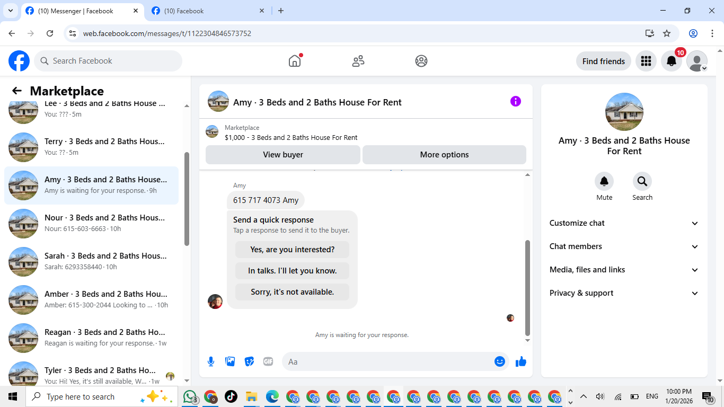The width and height of the screenshot is (724, 407).
Task: Open the notifications bell showing 10
Action: (x=672, y=61)
